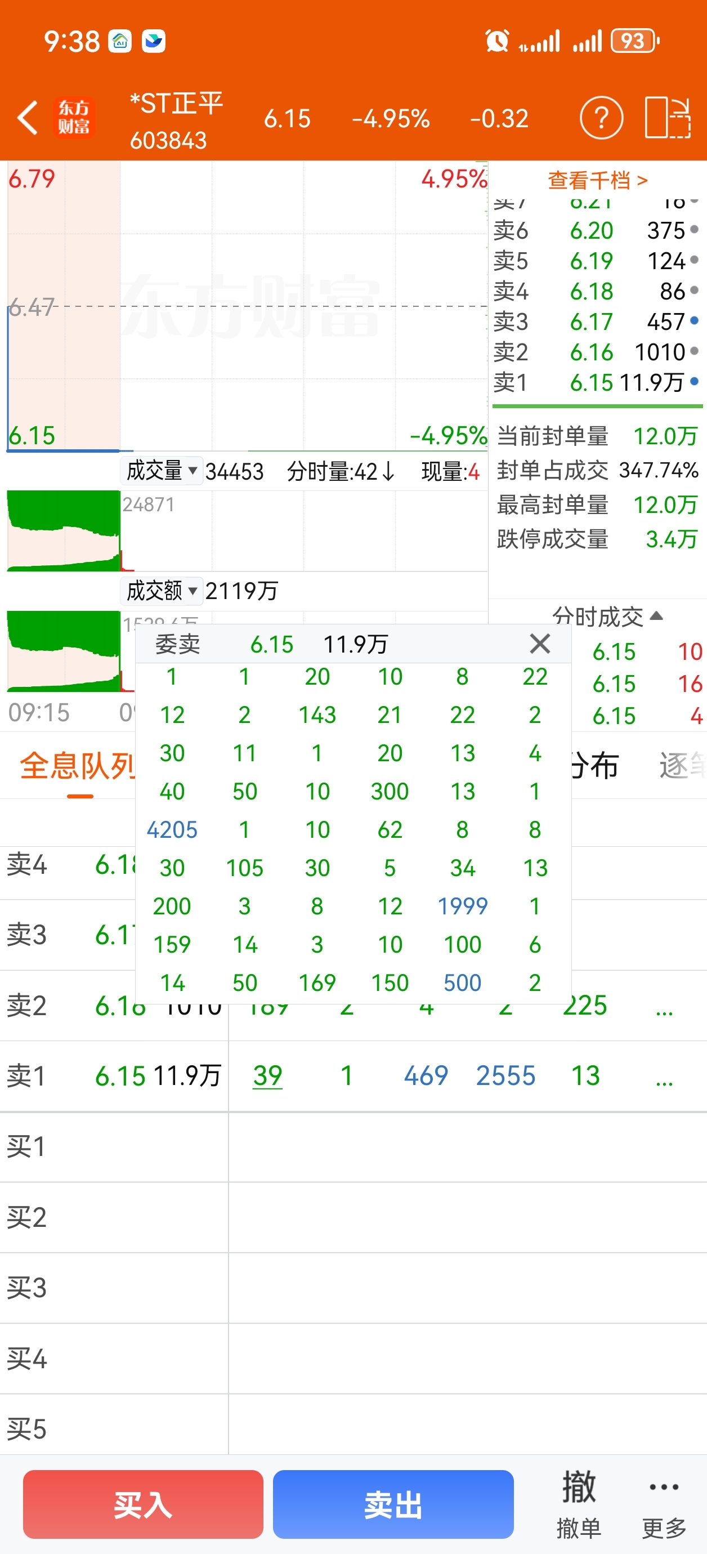Image resolution: width=707 pixels, height=1554 pixels.
Task: Tap the 500 order in popup
Action: [463, 983]
